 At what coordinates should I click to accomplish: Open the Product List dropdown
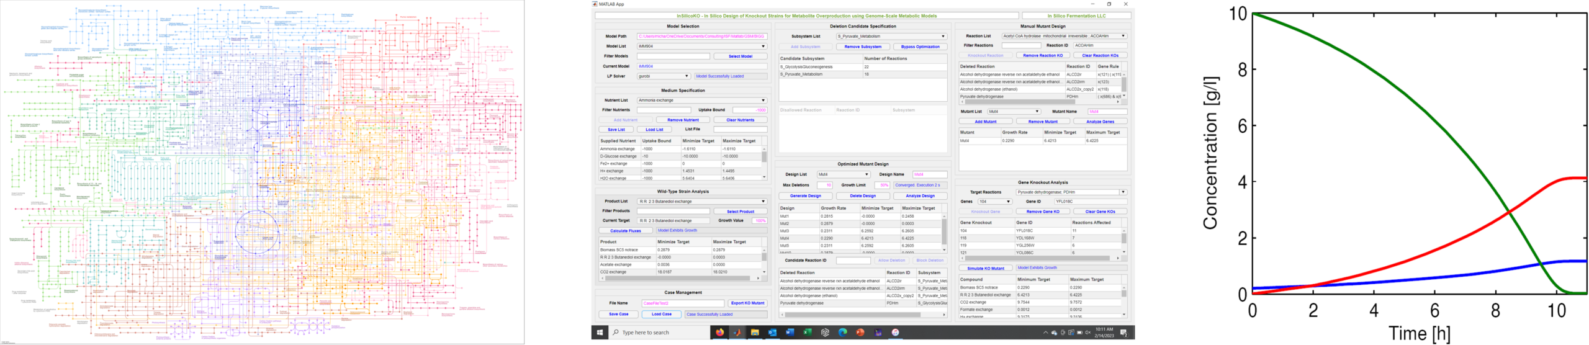(702, 202)
